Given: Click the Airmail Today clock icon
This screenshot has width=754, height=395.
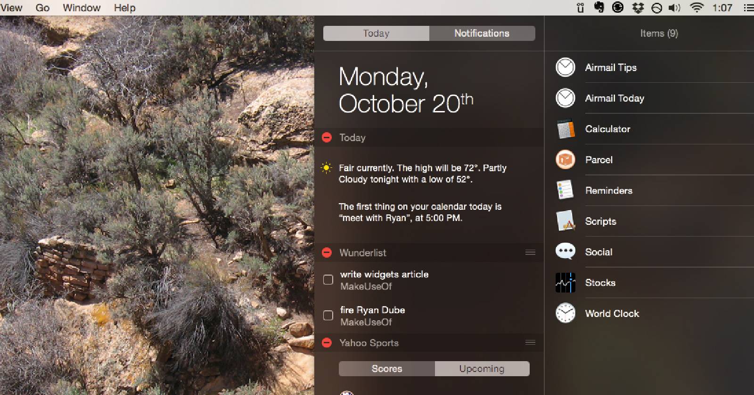Looking at the screenshot, I should coord(565,98).
